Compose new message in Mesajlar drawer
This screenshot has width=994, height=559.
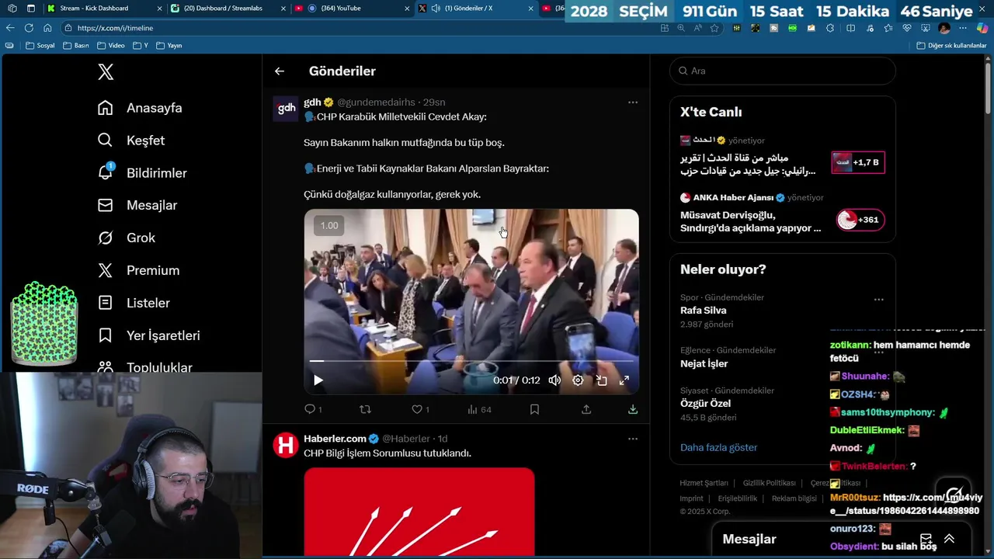(x=926, y=539)
